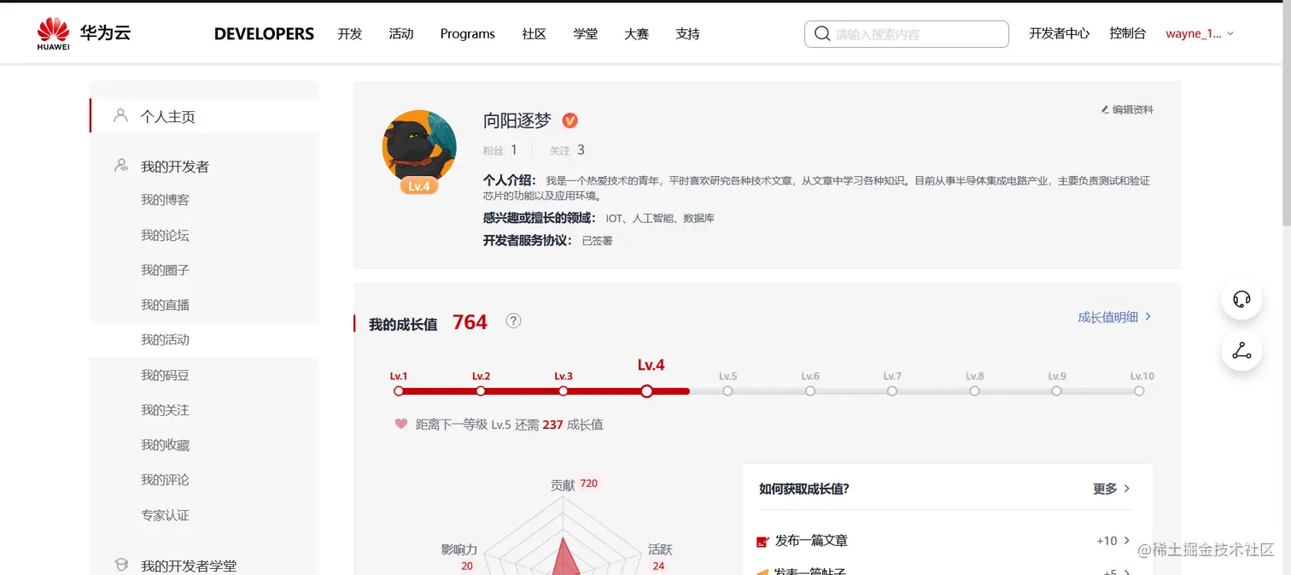1291x575 pixels.
Task: Open 我的博客 in the sidebar
Action: 166,200
